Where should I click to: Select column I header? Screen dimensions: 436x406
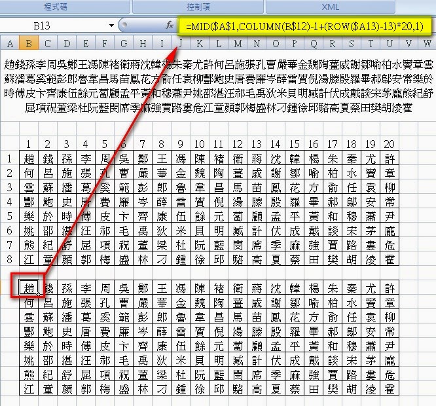click(x=162, y=43)
